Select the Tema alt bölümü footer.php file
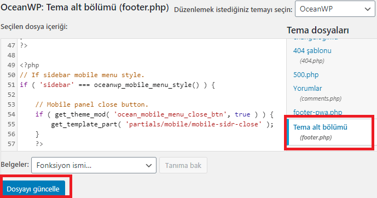This screenshot has width=377, height=198. pos(329,132)
